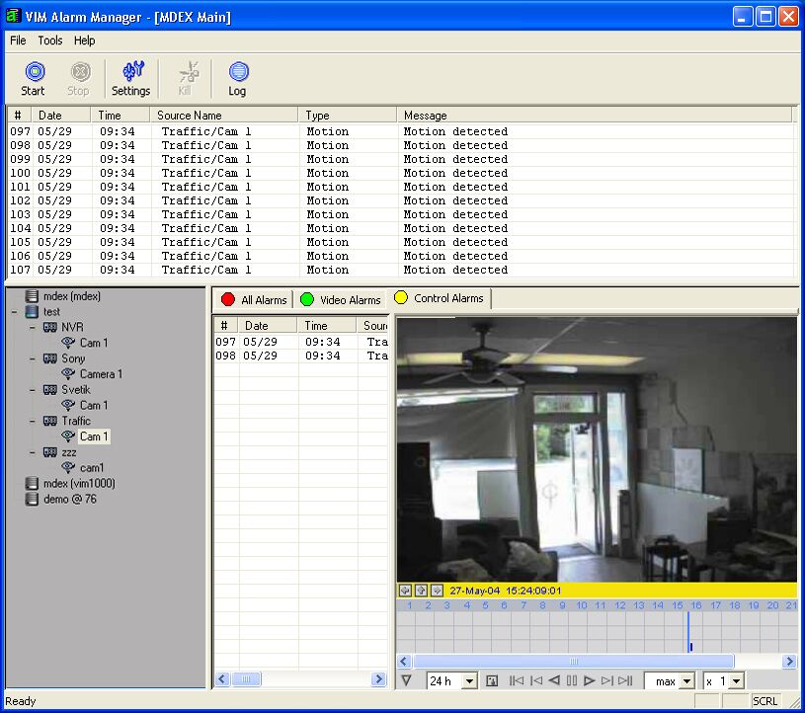Click the Traffic recorder icon
805x713 pixels.
point(49,421)
